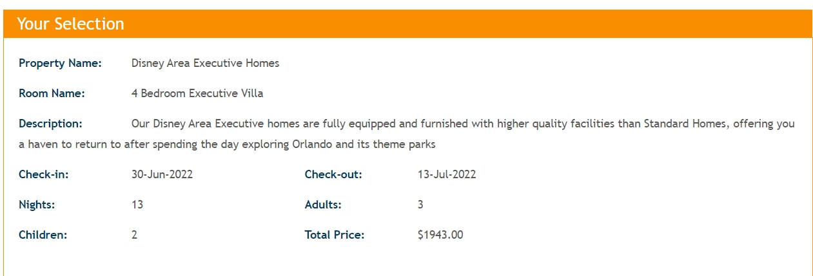The width and height of the screenshot is (813, 276).
Task: Click the Room Name label
Action: point(52,93)
